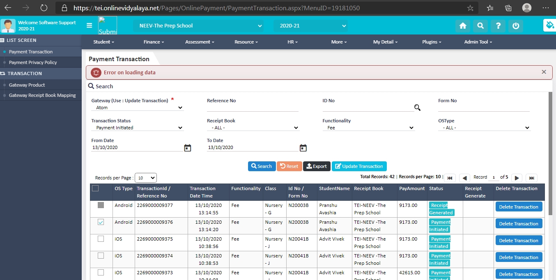
Task: Go to next page of records
Action: (x=517, y=178)
